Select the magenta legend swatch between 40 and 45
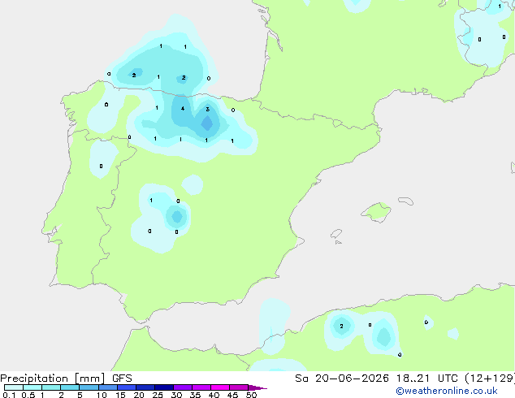The width and height of the screenshot is (515, 398). 220,387
